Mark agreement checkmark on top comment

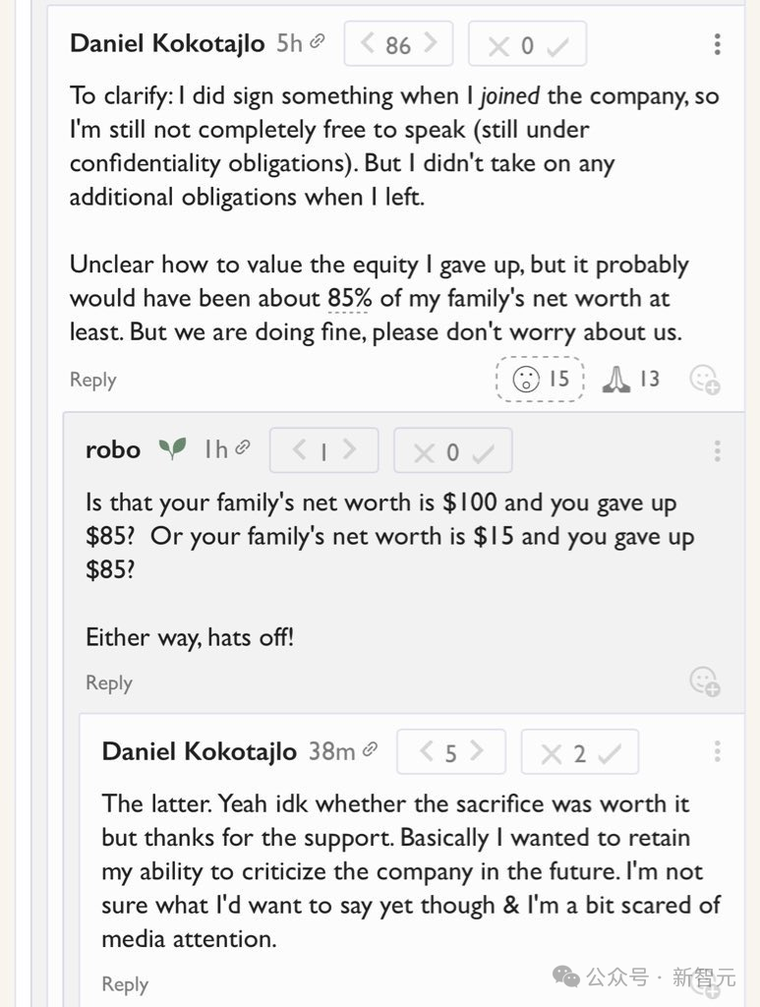coord(558,45)
